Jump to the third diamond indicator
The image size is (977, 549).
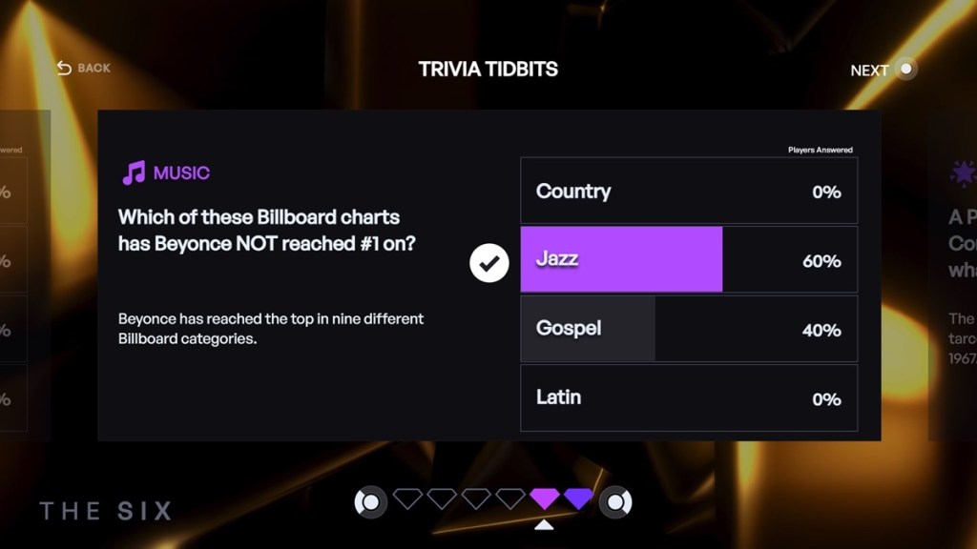476,498
